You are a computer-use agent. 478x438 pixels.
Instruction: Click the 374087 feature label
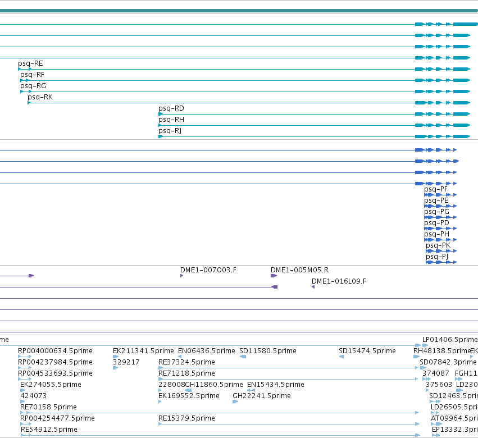coord(436,373)
